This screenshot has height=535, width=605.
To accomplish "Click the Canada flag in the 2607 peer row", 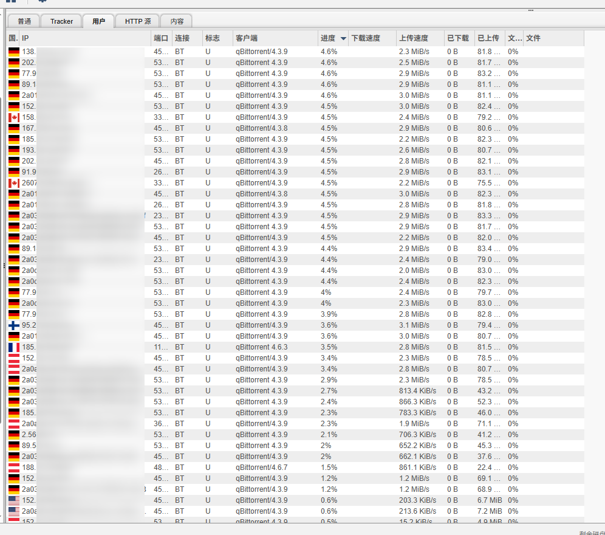I will (13, 183).
